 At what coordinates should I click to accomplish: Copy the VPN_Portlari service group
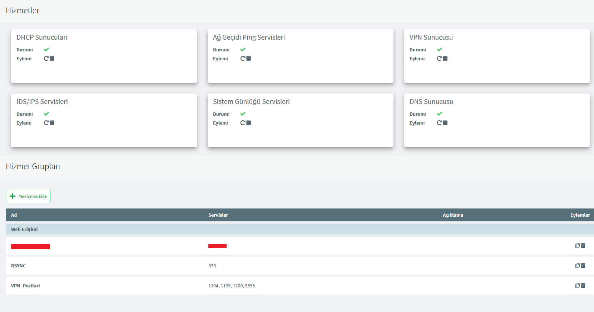(577, 286)
